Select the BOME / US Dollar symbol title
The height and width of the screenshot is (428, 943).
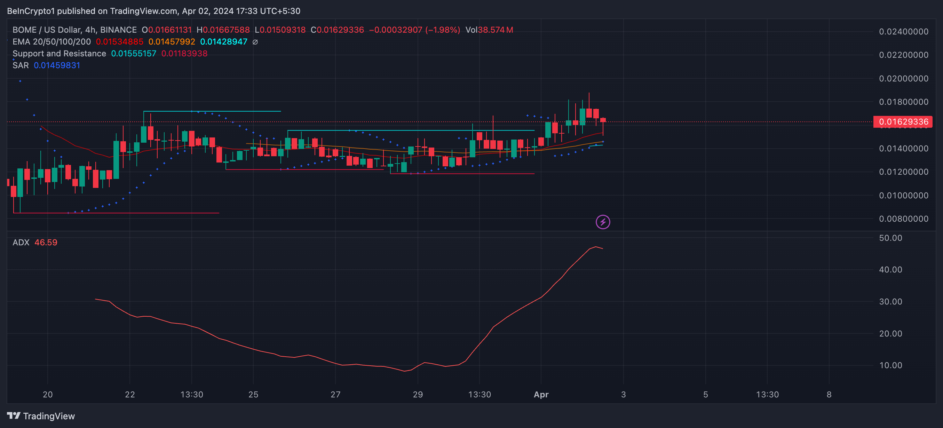74,30
